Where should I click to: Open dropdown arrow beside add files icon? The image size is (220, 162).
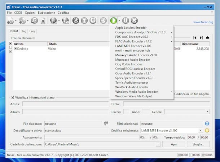coord(16,21)
